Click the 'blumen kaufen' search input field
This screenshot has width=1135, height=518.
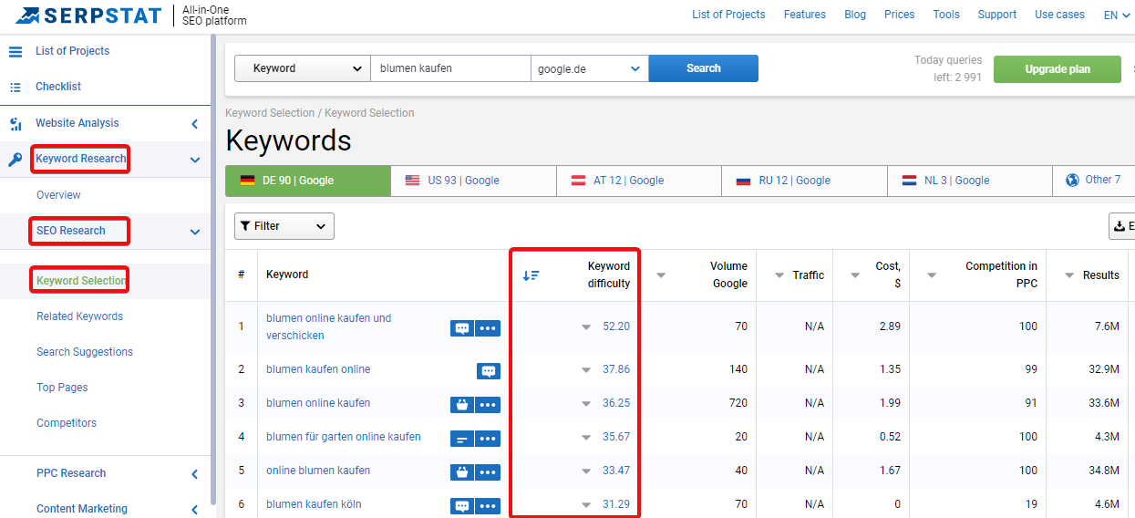(451, 68)
